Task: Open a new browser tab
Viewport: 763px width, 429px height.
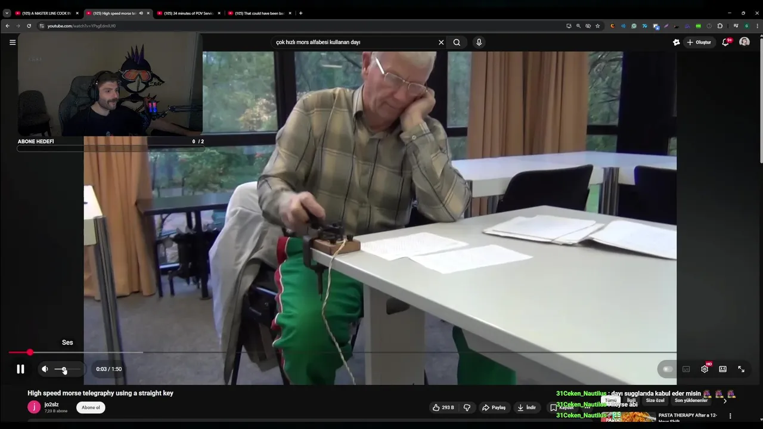Action: pos(300,13)
